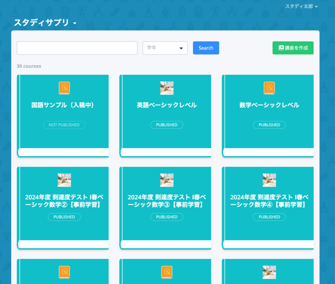Click the orange book icon on 国語サンプル card

click(64, 88)
